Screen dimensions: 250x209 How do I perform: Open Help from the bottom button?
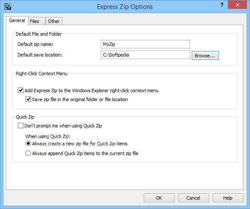228,198
